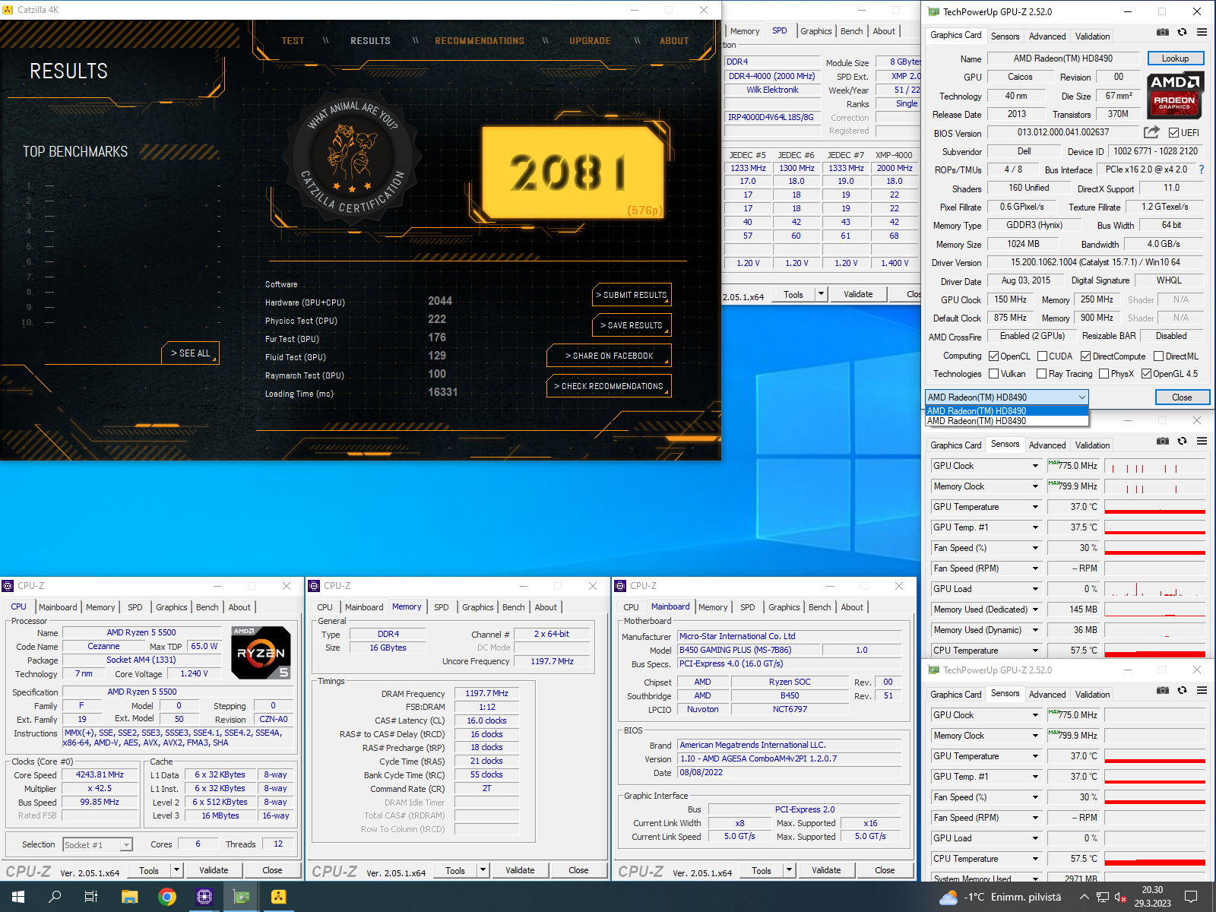Screen dimensions: 1216x912
Task: Open Task View from the taskbar
Action: (x=91, y=897)
